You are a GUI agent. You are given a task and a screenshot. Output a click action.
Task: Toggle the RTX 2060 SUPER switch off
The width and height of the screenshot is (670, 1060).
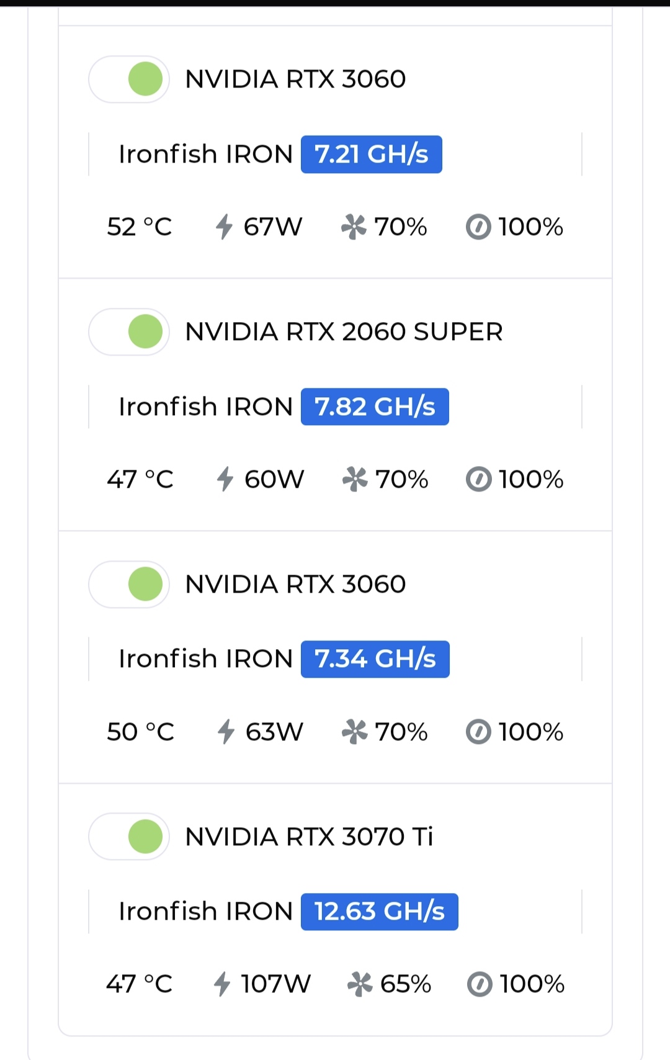(129, 331)
